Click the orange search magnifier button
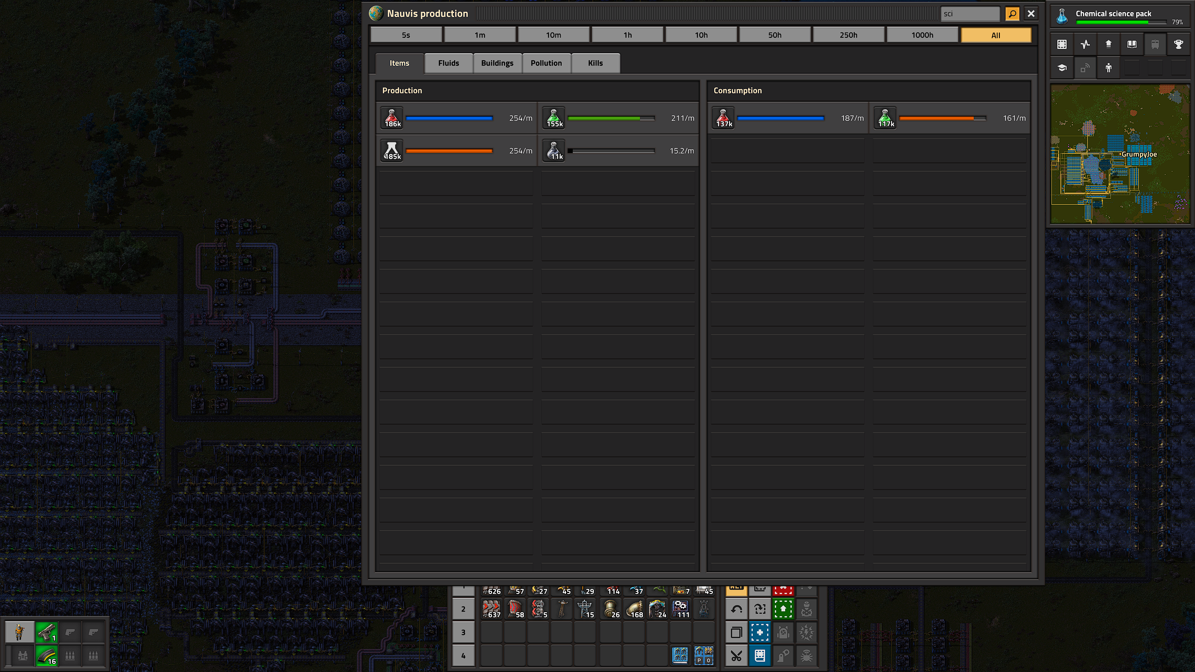Screen dimensions: 1195x672 tap(1012, 14)
